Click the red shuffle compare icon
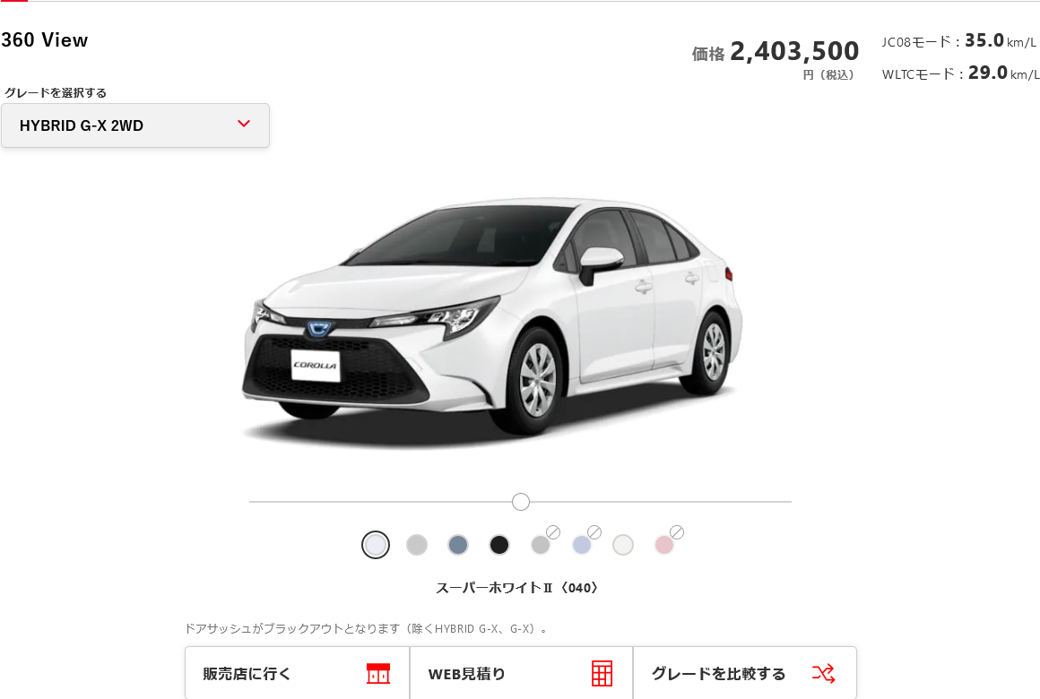Screen dimensions: 1040x699 pyautogui.click(x=823, y=673)
